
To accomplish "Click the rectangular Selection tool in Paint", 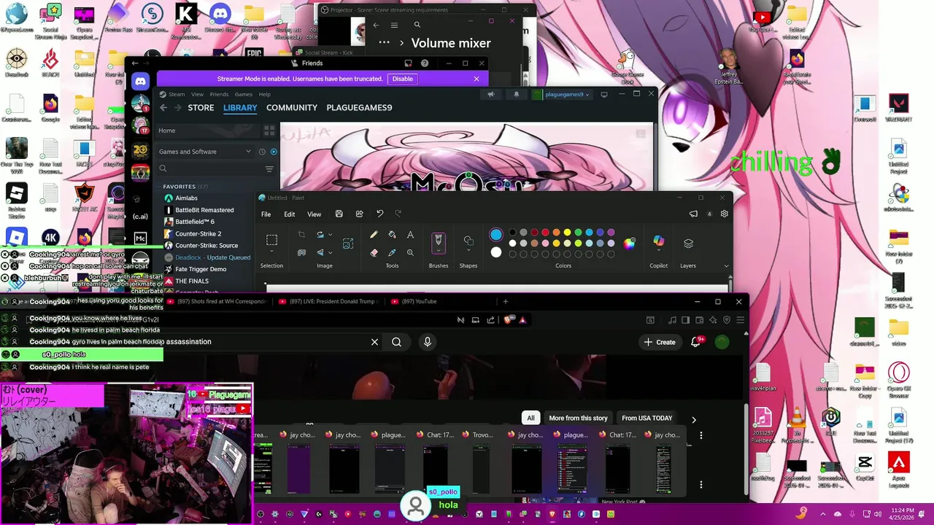I will pos(271,240).
